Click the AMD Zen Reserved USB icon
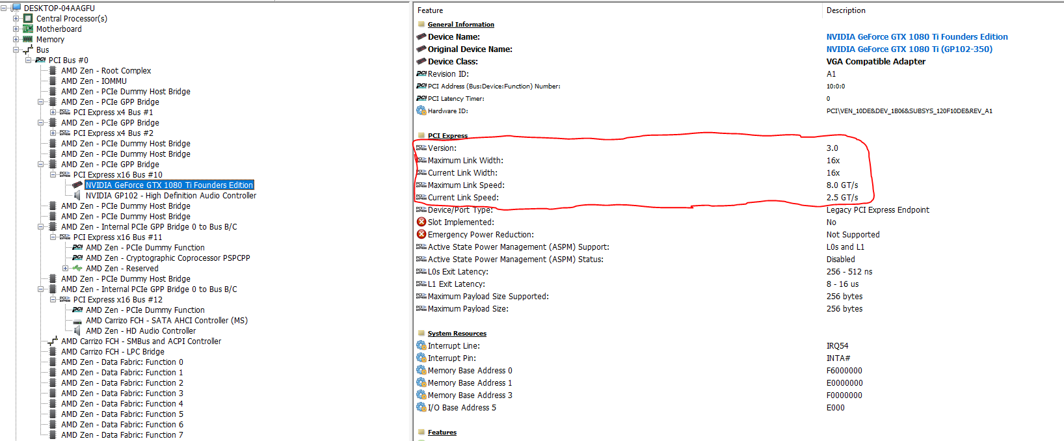 point(77,268)
